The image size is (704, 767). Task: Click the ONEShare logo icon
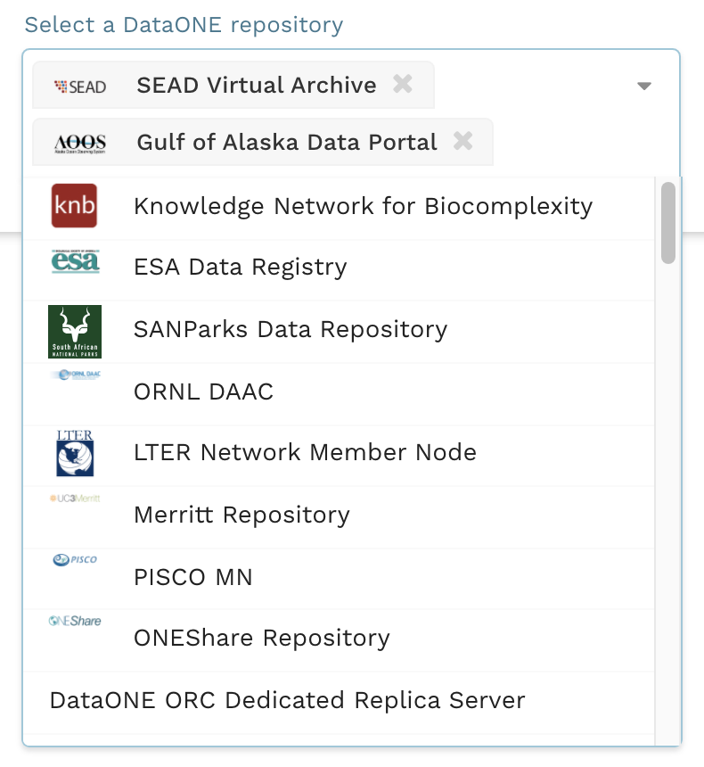[75, 621]
